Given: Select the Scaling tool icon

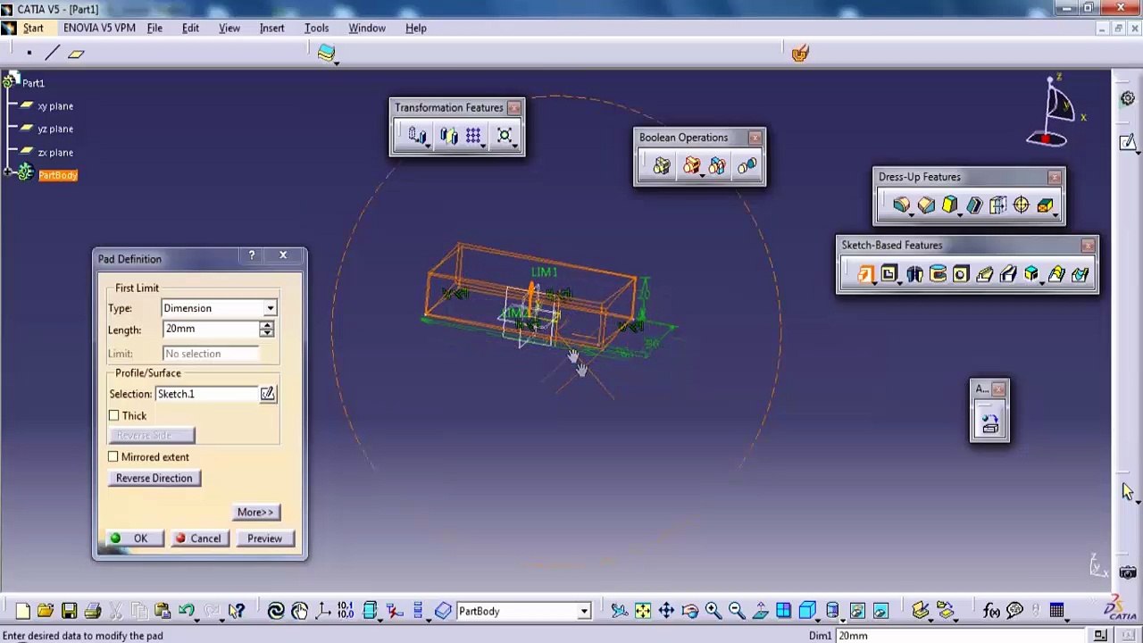Looking at the screenshot, I should 505,136.
